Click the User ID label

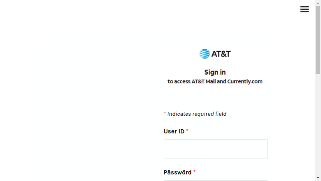pyautogui.click(x=174, y=131)
